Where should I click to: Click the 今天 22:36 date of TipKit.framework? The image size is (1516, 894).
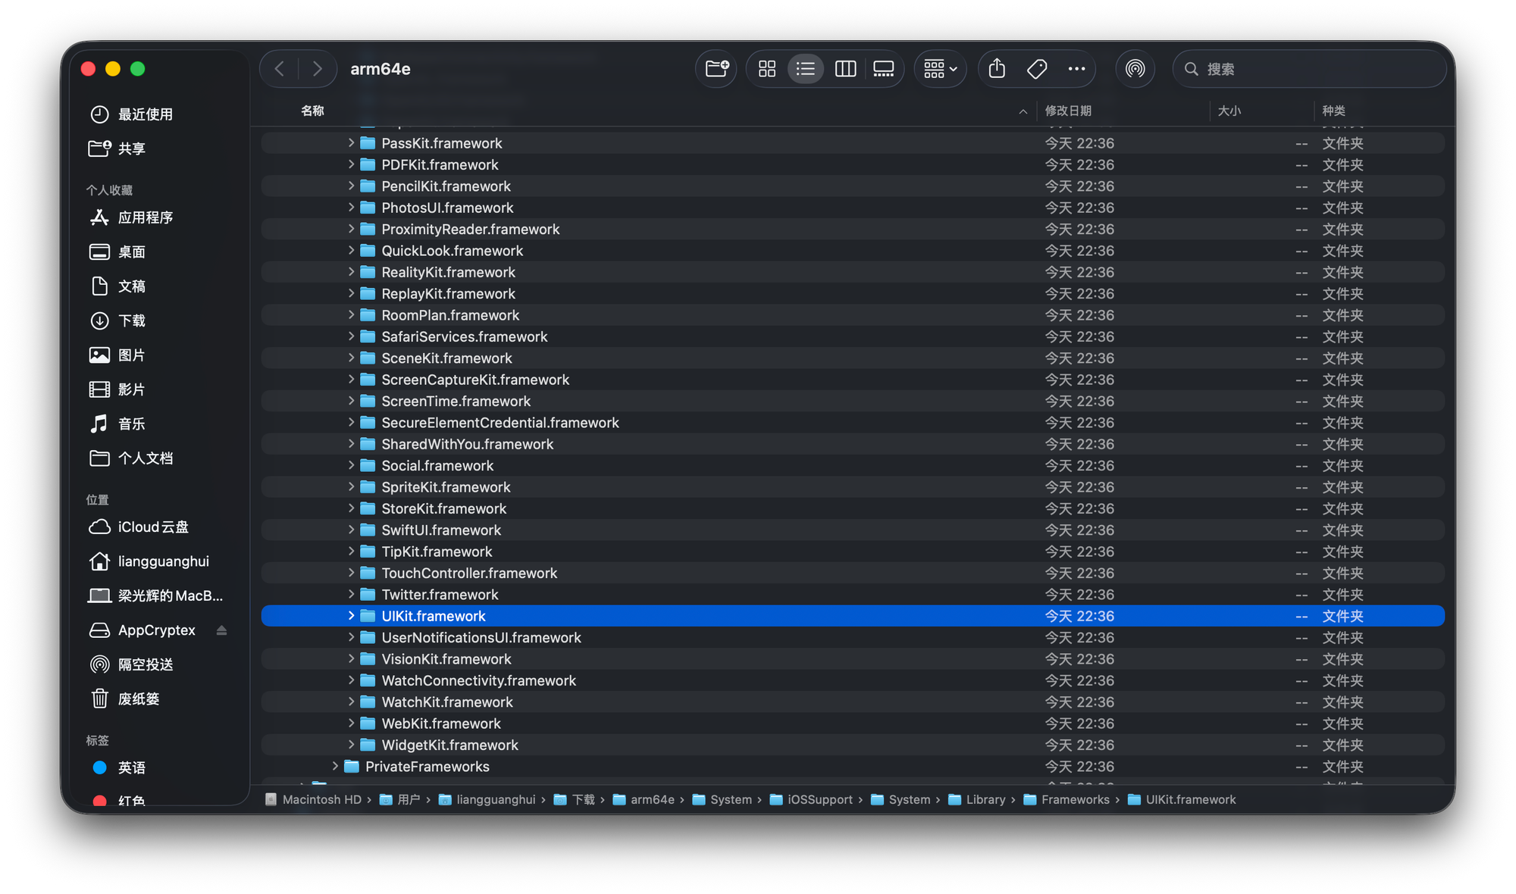coord(1079,552)
